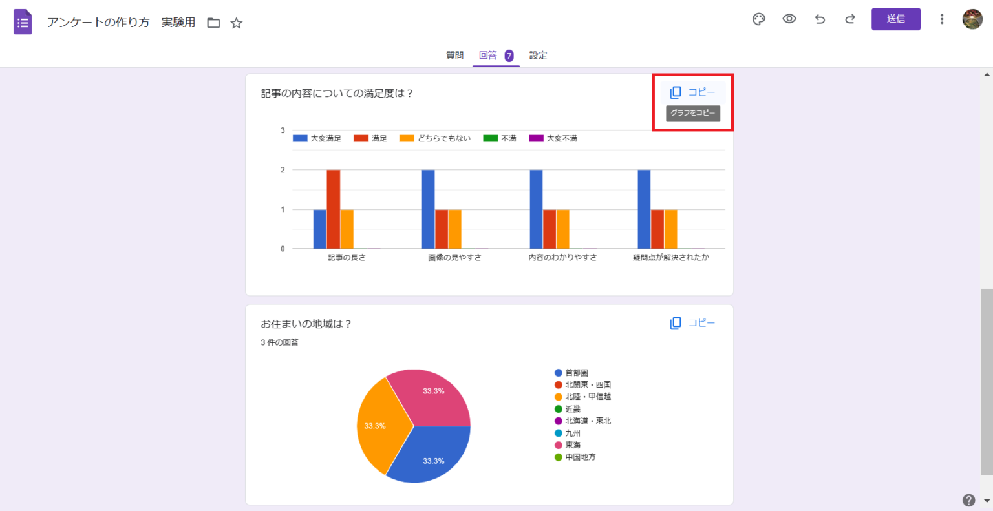993x511 pixels.
Task: Open theme colors with the palette icon
Action: pos(758,19)
